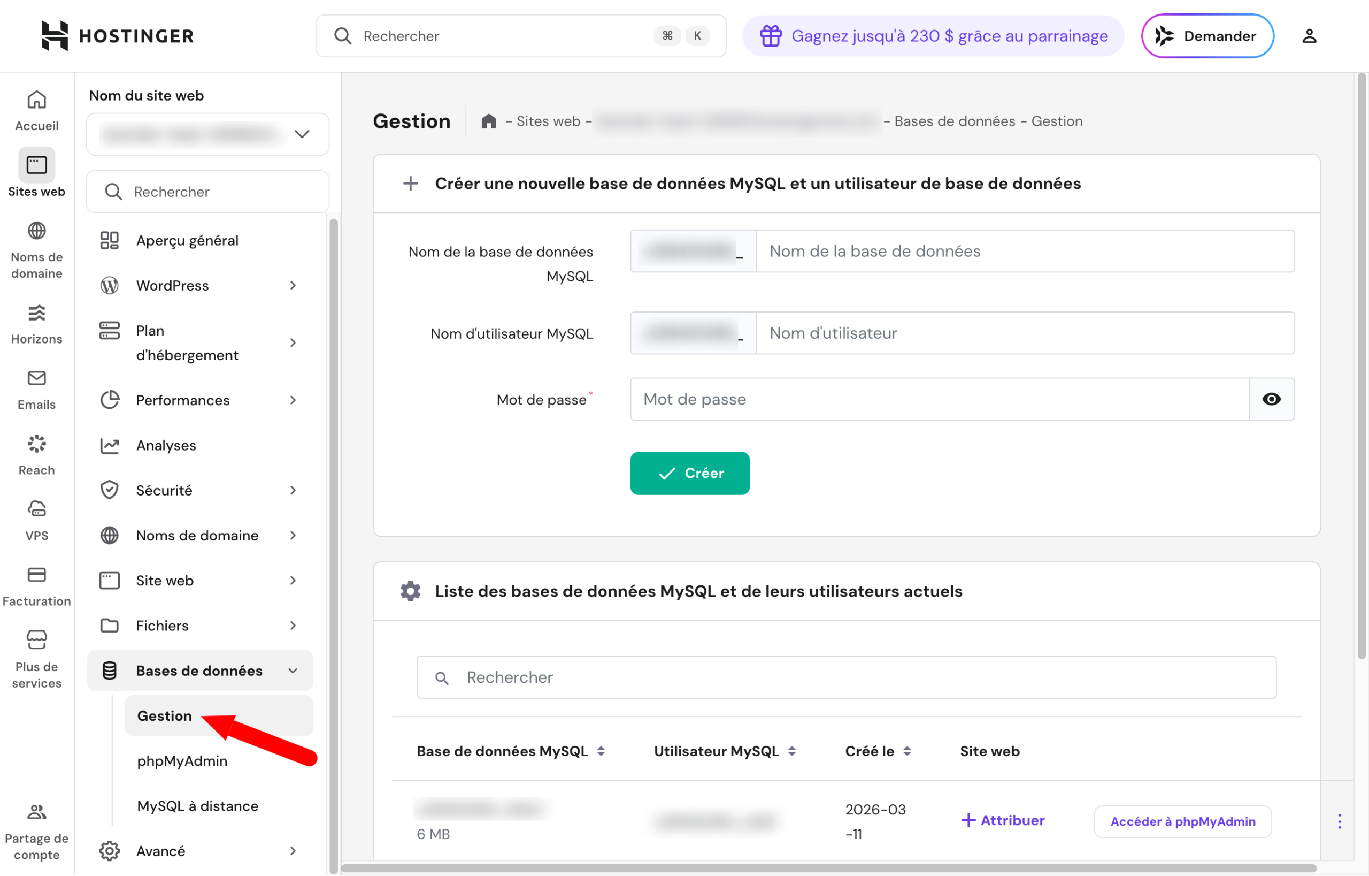Focus the database list Rechercher field
The width and height of the screenshot is (1369, 876).
(x=846, y=677)
